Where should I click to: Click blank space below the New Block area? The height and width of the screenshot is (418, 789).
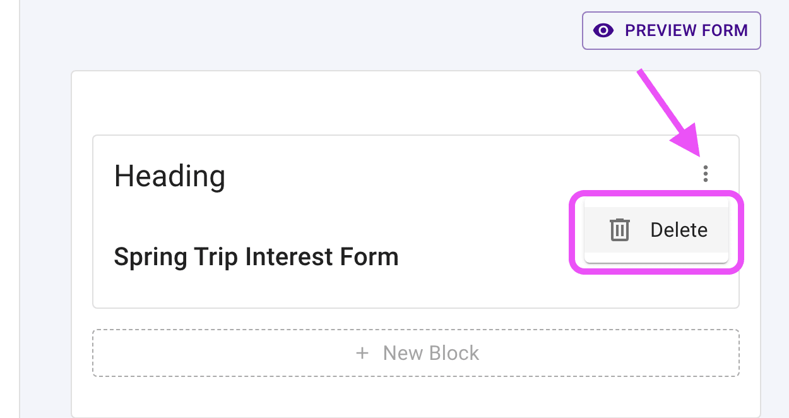pyautogui.click(x=379, y=397)
